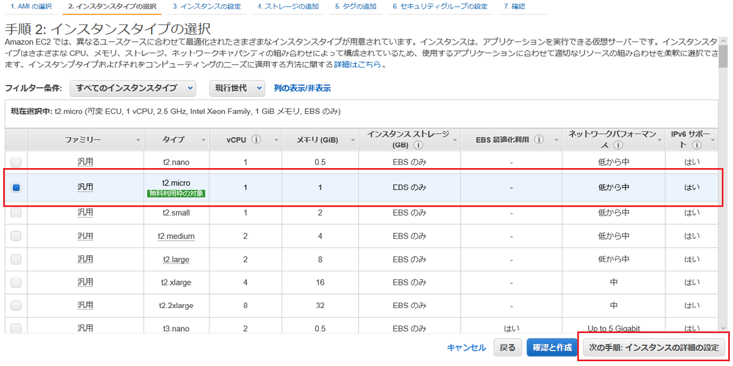733x366 pixels.
Task: Open 6. セキュリティグループの設定 tab
Action: [x=440, y=6]
